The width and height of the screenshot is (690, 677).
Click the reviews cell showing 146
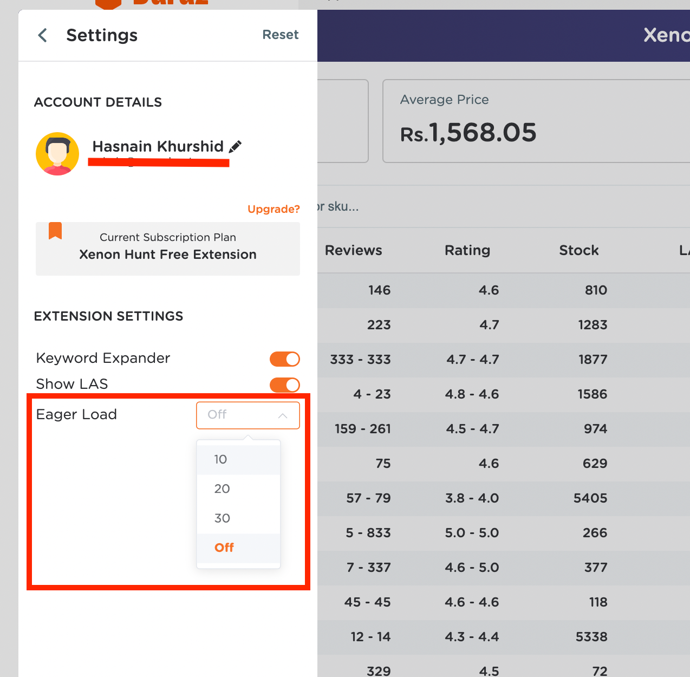(380, 290)
